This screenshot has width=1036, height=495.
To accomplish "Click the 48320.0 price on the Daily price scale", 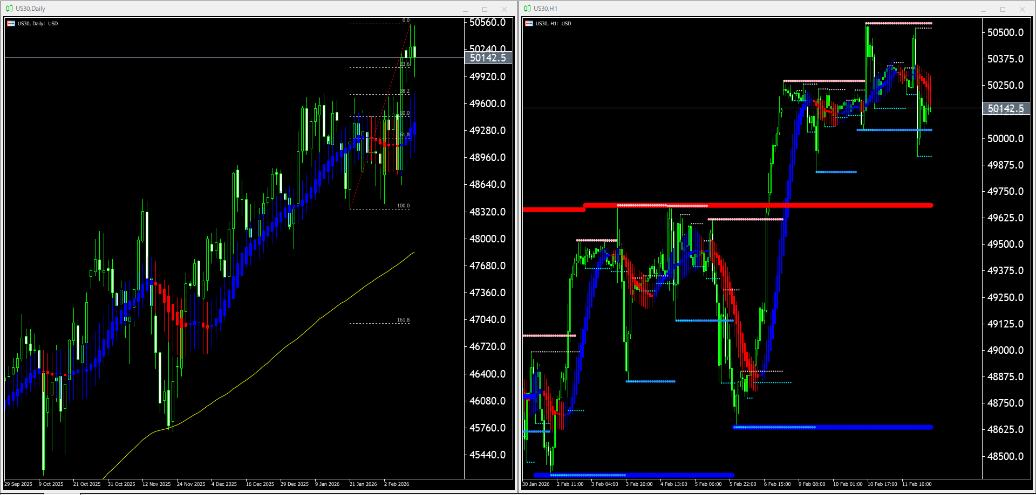I will (x=487, y=212).
